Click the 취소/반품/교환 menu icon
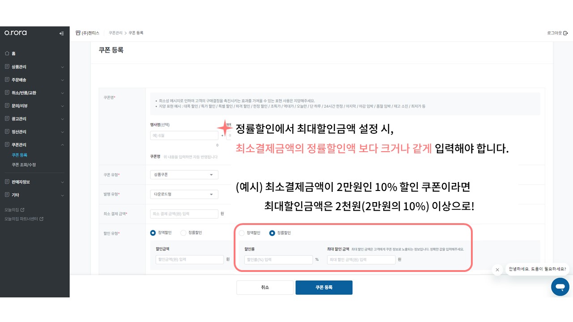This screenshot has width=573, height=322. tap(7, 93)
